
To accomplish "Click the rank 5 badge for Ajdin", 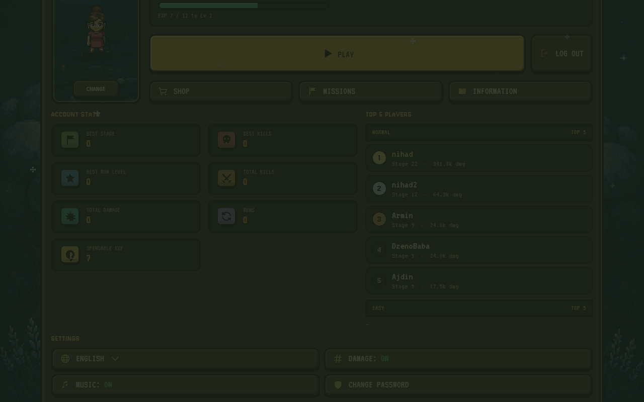I will pyautogui.click(x=379, y=280).
